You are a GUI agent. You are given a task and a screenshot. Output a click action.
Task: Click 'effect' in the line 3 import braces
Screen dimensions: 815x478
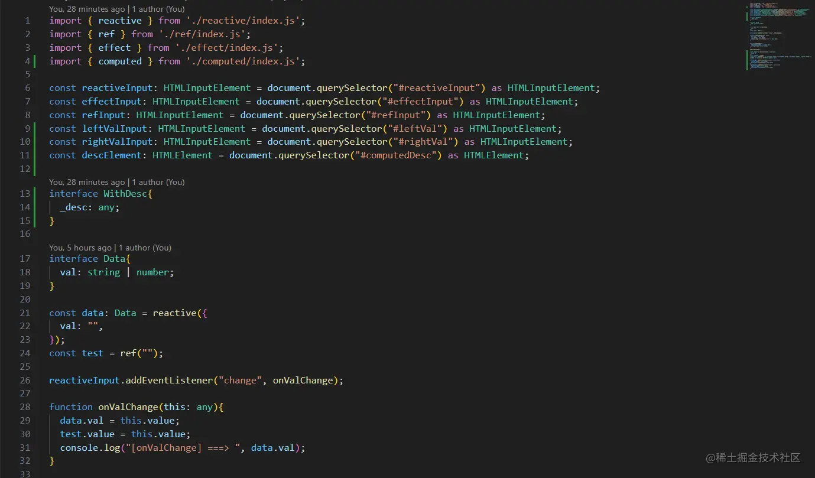[115, 48]
